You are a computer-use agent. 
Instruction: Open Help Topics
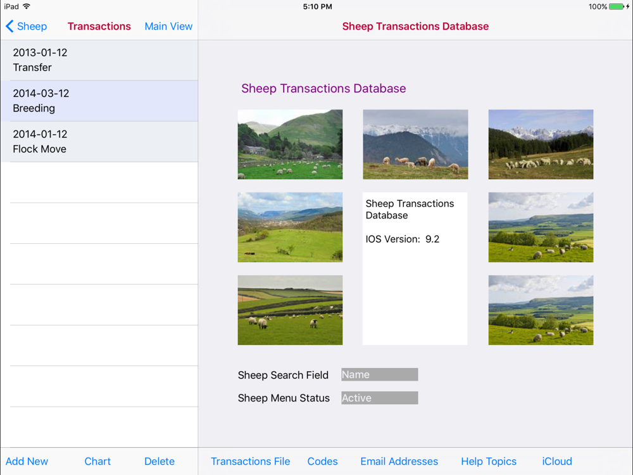point(489,461)
